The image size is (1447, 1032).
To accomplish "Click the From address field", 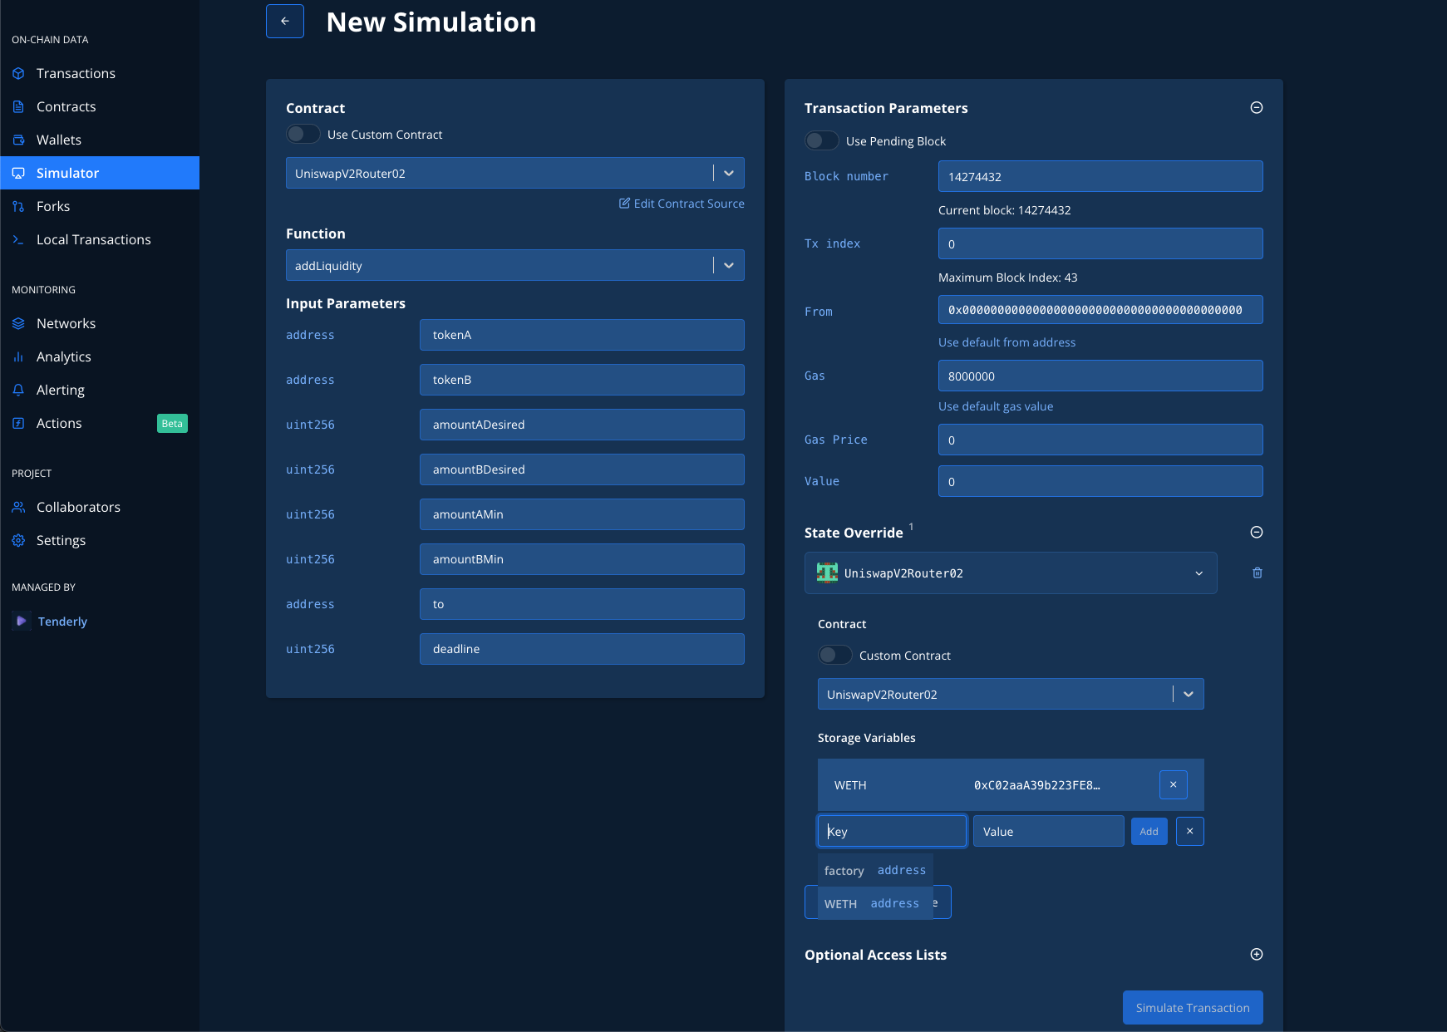I will tap(1100, 310).
